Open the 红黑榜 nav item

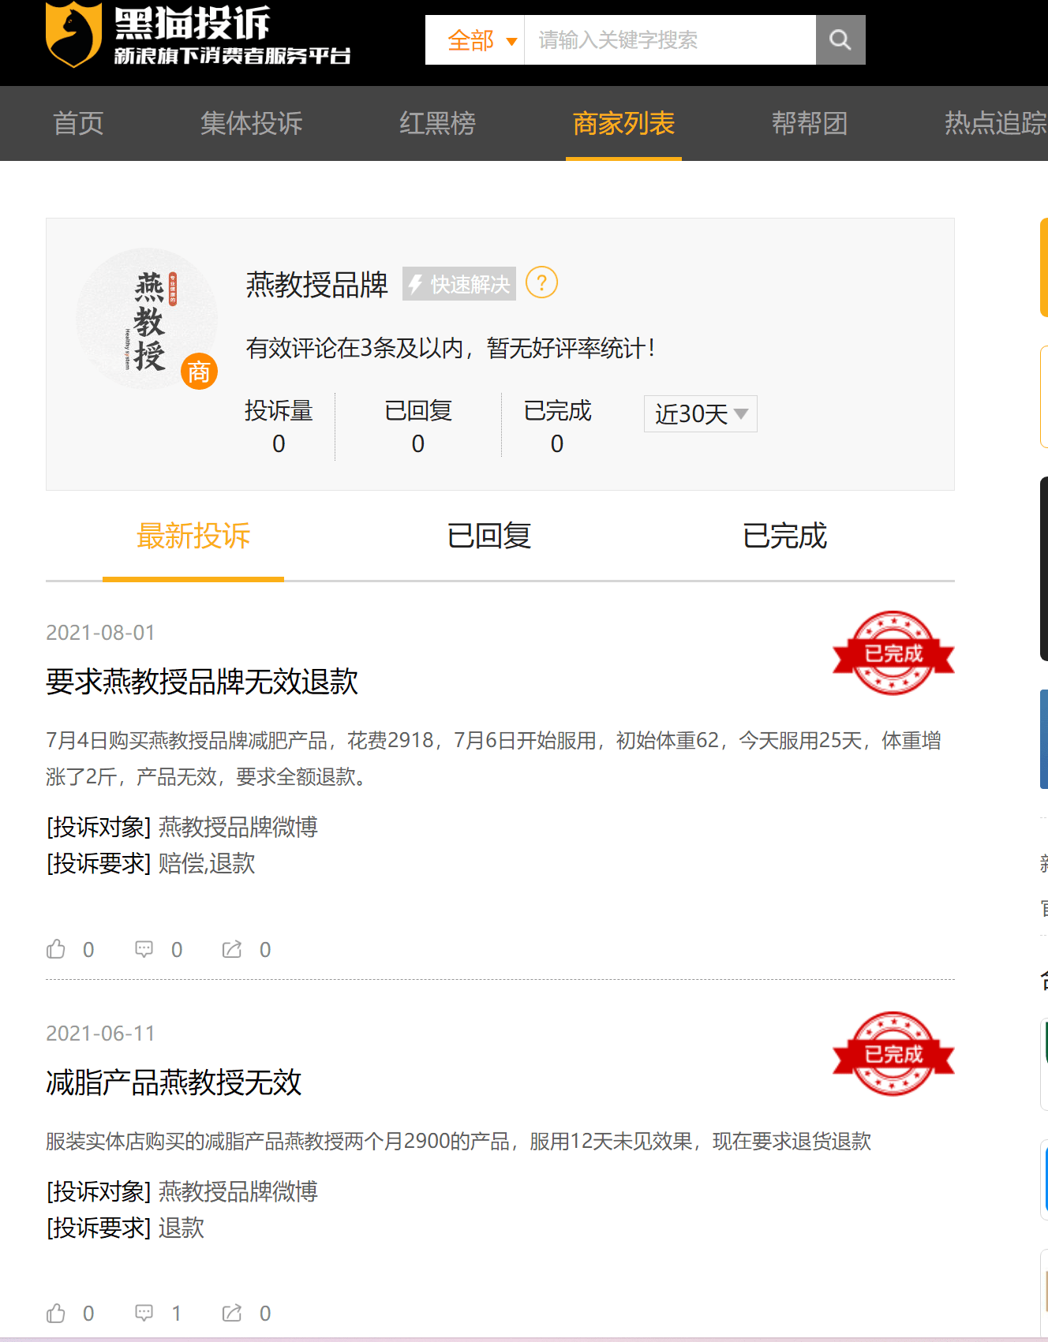click(x=437, y=123)
